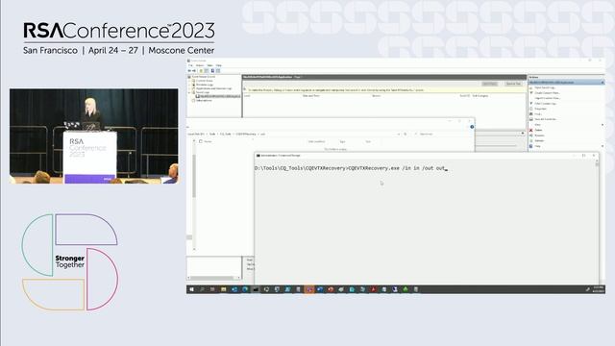Screen dimensions: 615x346
Task: Click Save All Events As in Actions pane
Action: click(x=545, y=119)
